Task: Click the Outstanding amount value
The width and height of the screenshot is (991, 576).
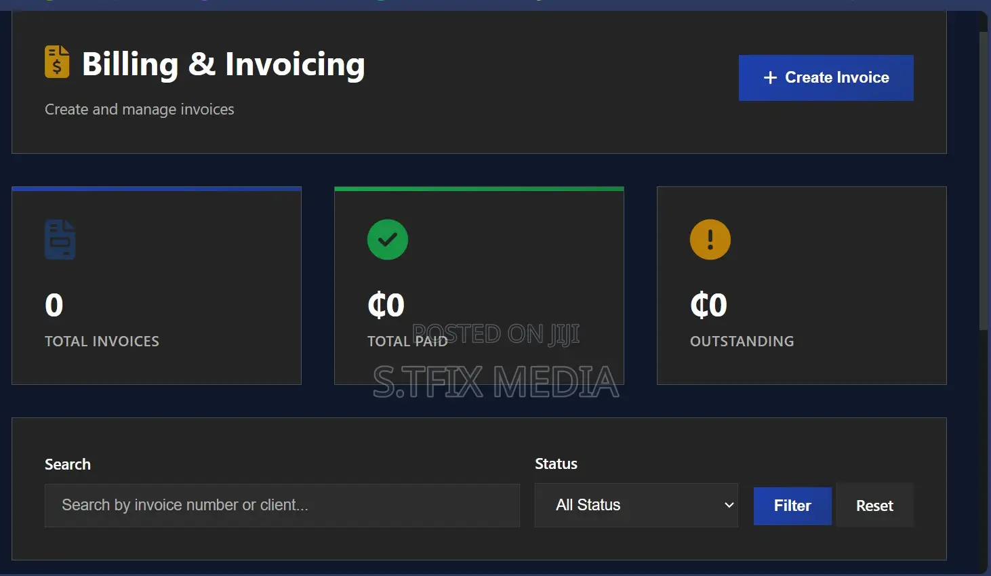Action: point(708,305)
